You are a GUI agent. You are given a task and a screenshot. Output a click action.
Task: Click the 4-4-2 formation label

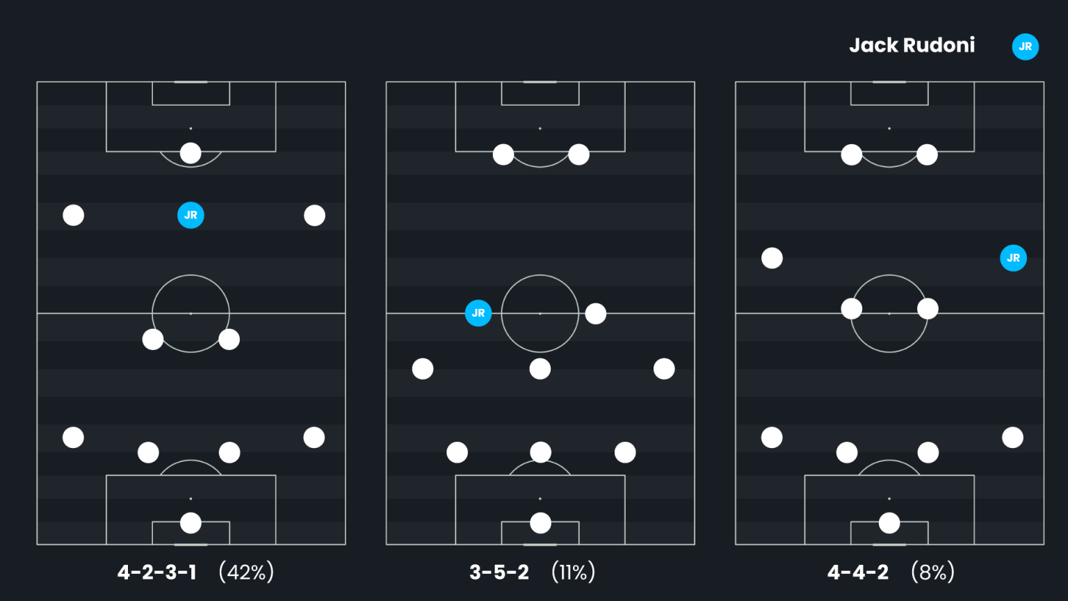[x=858, y=572]
